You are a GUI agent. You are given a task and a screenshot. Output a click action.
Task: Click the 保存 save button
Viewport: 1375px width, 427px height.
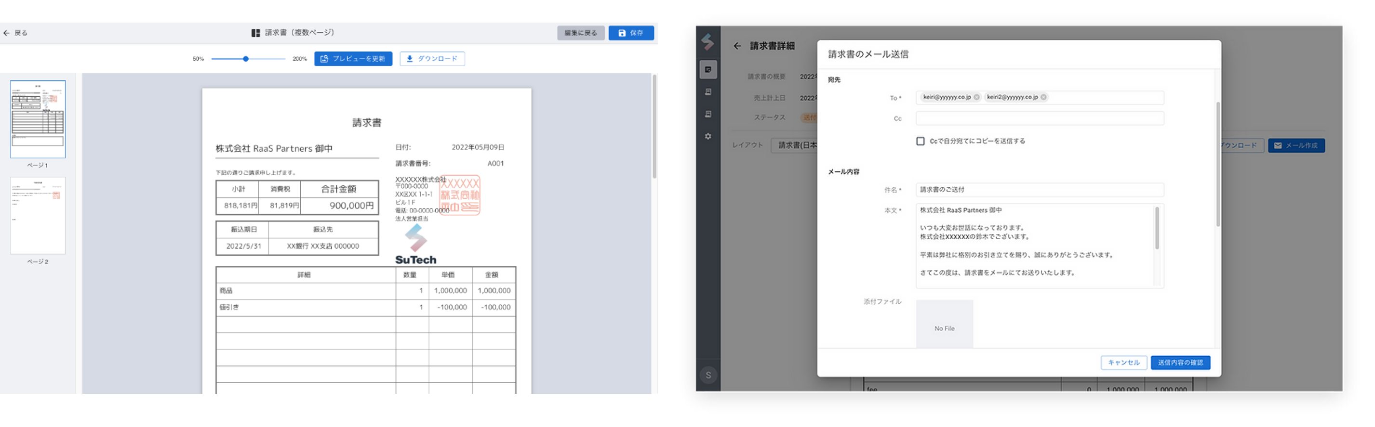click(x=631, y=33)
